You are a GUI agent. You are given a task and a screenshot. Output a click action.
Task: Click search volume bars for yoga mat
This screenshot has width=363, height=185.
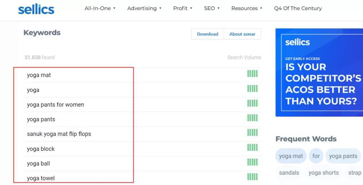pyautogui.click(x=252, y=74)
